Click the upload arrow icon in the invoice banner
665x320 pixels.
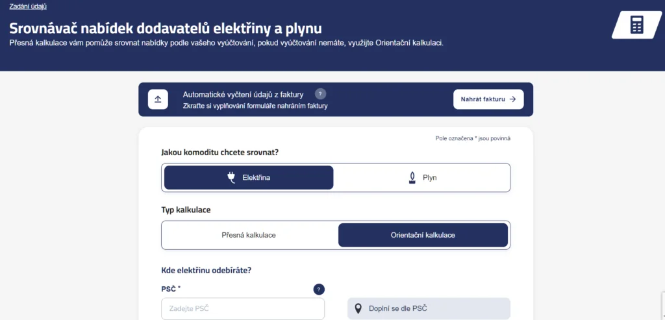[158, 99]
